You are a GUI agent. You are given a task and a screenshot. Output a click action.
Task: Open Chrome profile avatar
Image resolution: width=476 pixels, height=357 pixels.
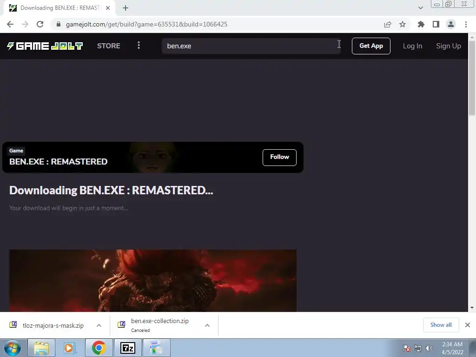pos(451,24)
